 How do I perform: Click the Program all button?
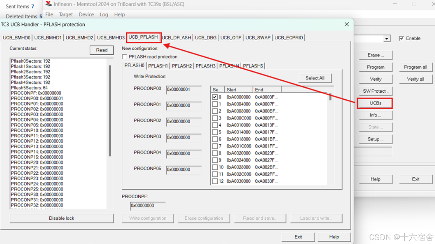[x=416, y=67]
